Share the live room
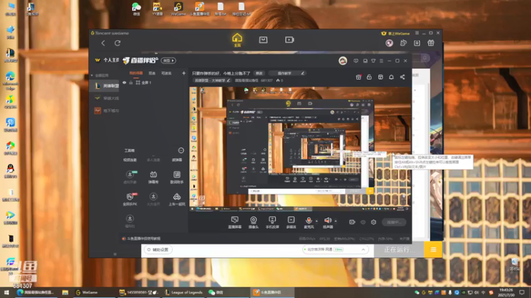Image resolution: width=531 pixels, height=298 pixels. (402, 77)
